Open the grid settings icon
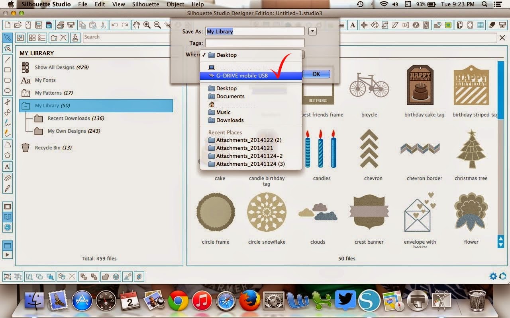Screen dimensions: 510x318 pyautogui.click(x=480, y=25)
